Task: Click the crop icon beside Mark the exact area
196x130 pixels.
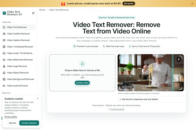Action: pyautogui.click(x=104, y=46)
